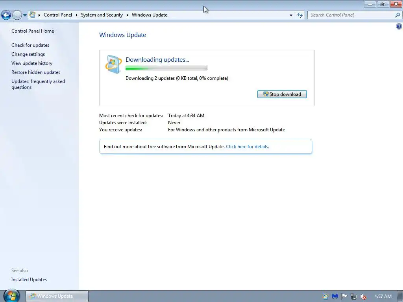Open Installed Updates under See also
Image resolution: width=403 pixels, height=302 pixels.
[29, 280]
